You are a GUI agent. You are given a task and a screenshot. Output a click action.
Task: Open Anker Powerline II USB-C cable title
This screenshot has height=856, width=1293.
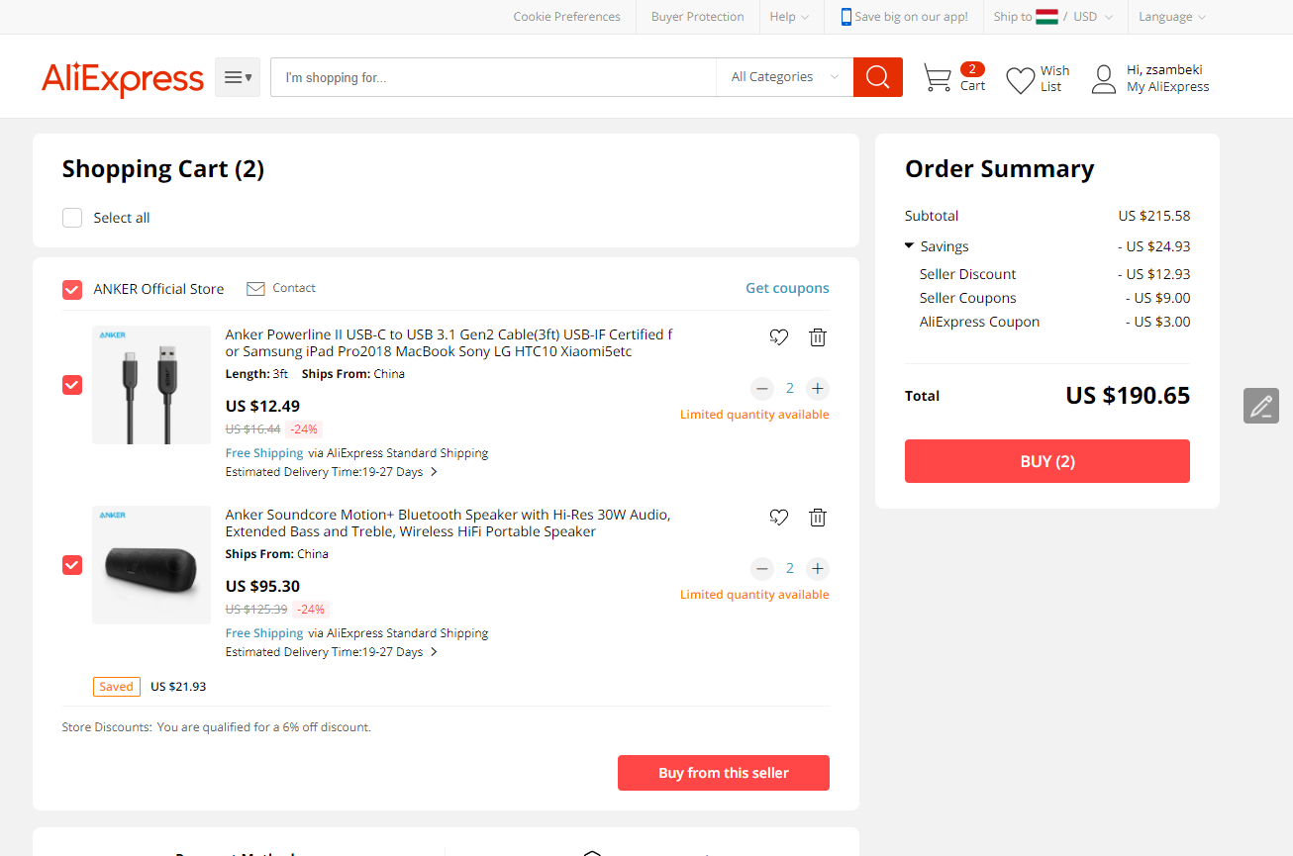pos(448,343)
